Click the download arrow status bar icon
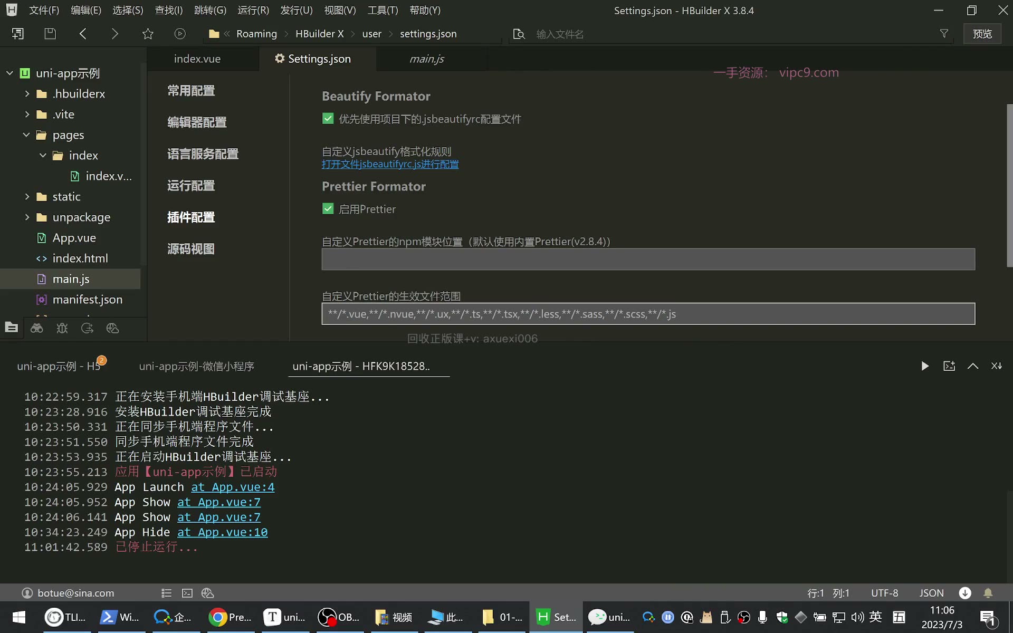The image size is (1013, 633). click(965, 593)
